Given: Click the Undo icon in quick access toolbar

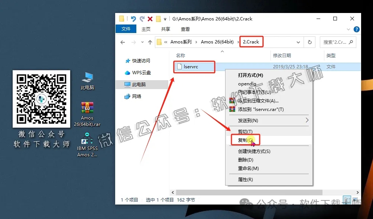Looking at the screenshot, I should (x=133, y=18).
